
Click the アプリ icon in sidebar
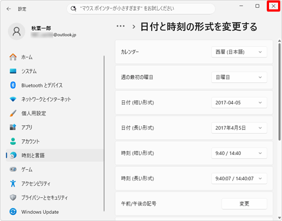tap(13, 127)
